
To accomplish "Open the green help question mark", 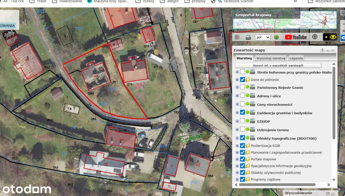I will (276, 37).
